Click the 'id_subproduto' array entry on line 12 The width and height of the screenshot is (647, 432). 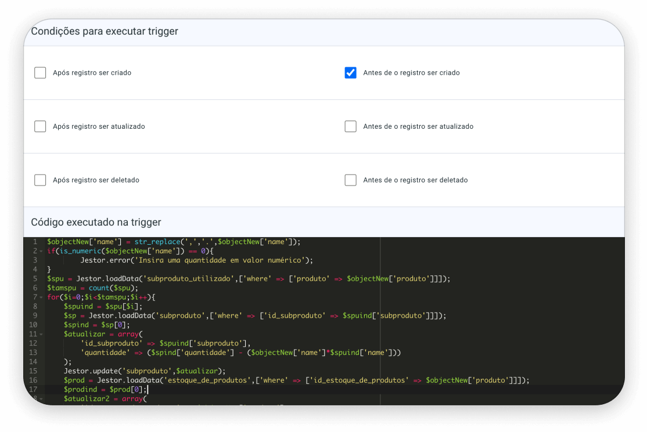coord(166,343)
